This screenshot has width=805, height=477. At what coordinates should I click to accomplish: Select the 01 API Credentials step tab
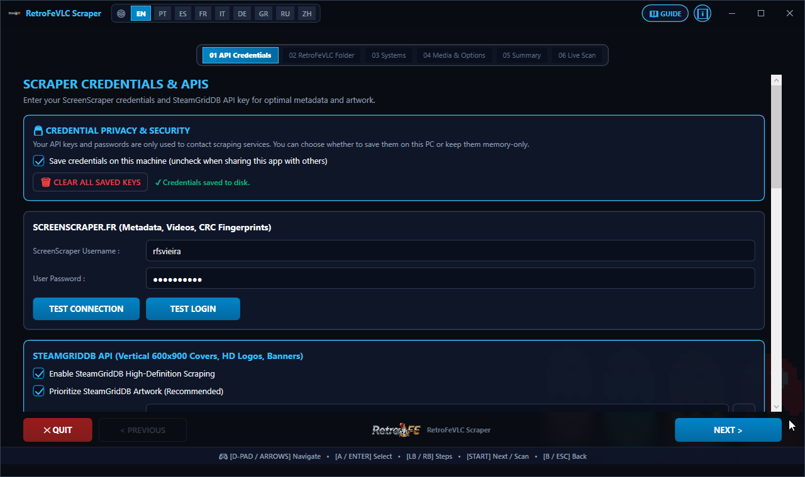240,55
